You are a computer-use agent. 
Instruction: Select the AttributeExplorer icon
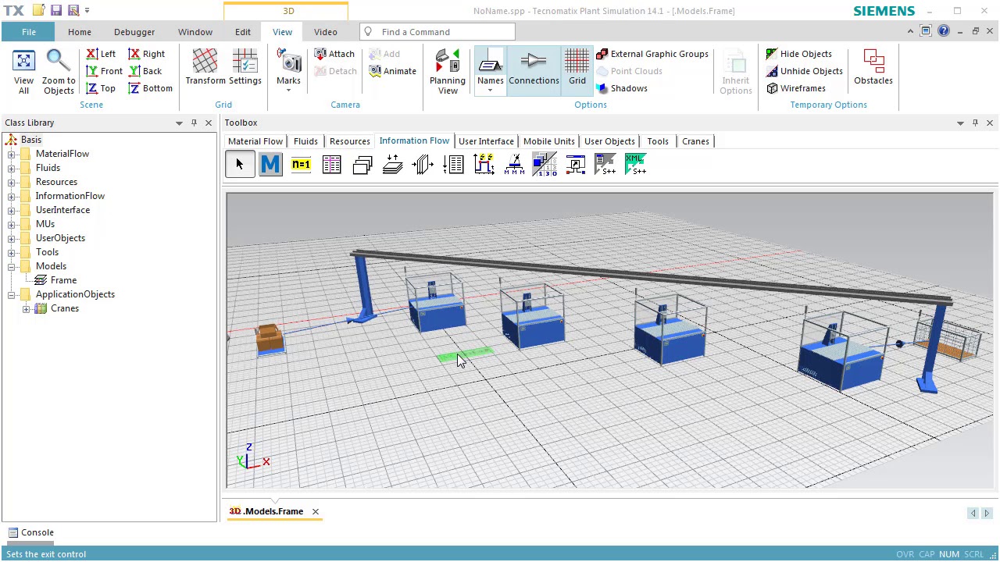(x=545, y=165)
